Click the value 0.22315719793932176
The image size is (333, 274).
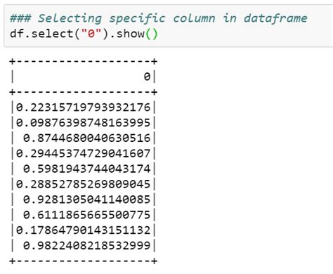(83, 107)
